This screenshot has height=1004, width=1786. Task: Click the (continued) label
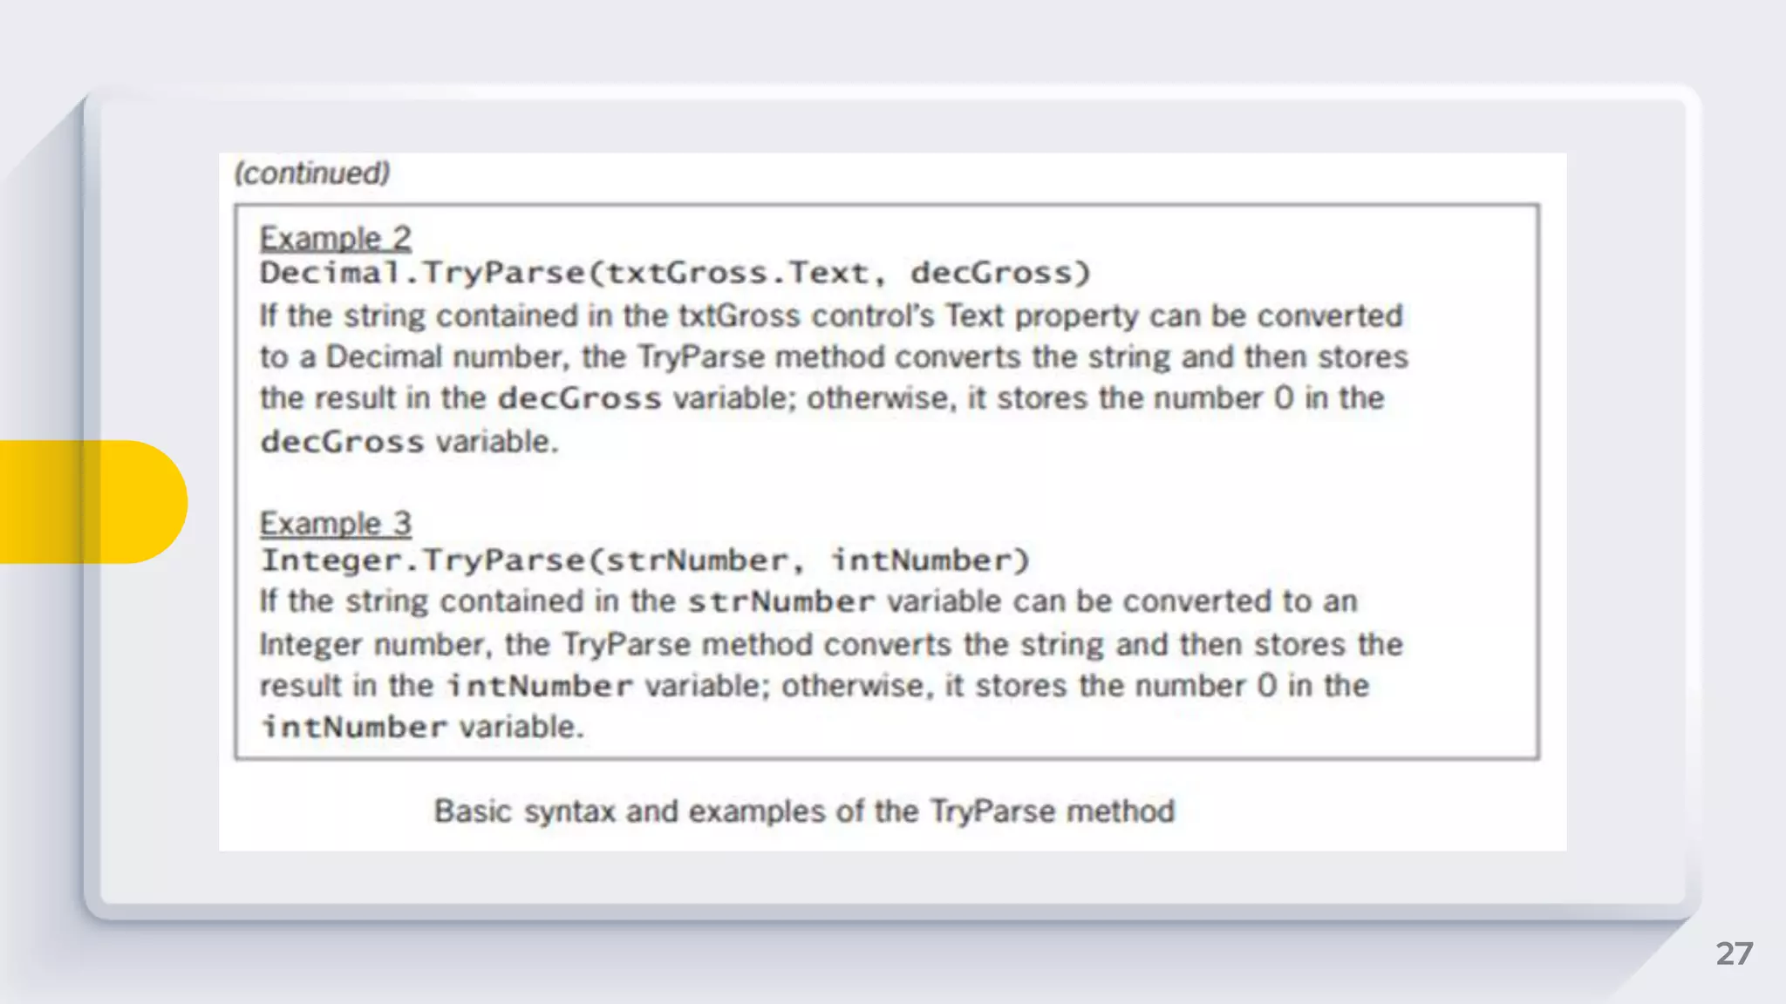click(x=311, y=173)
